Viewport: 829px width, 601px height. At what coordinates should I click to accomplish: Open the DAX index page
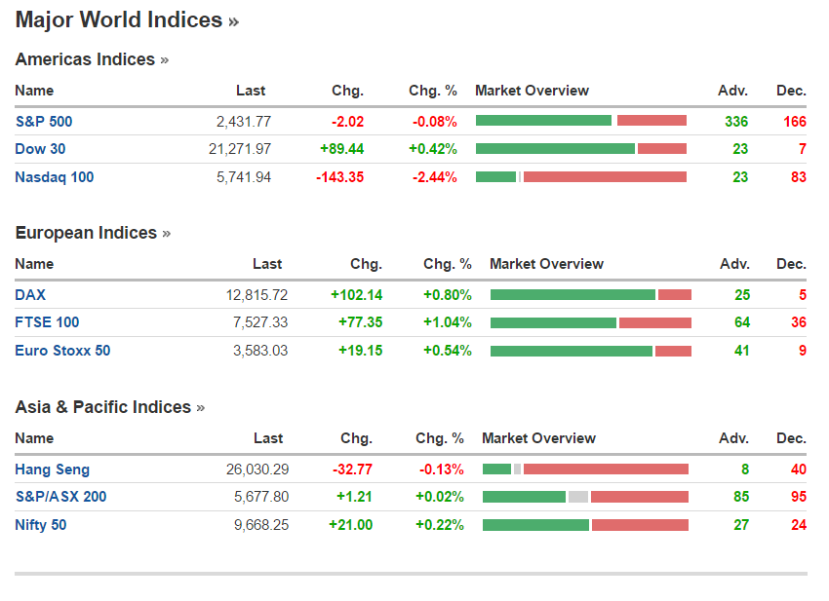(x=30, y=295)
